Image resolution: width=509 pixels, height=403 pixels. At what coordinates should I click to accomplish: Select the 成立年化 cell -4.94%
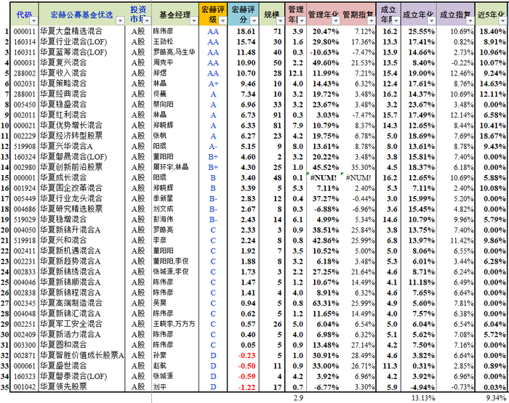click(419, 387)
